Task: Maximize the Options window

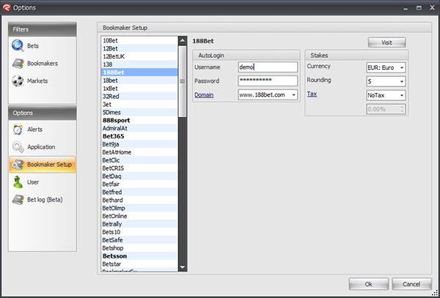Action: click(x=419, y=8)
